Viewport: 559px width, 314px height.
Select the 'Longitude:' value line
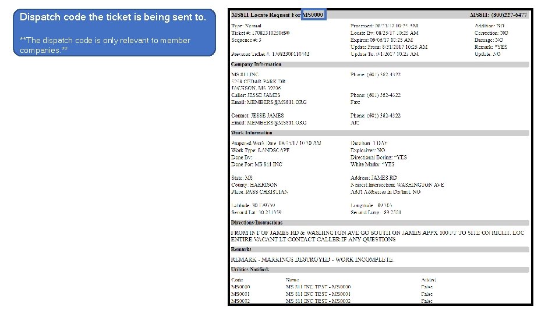(x=371, y=205)
